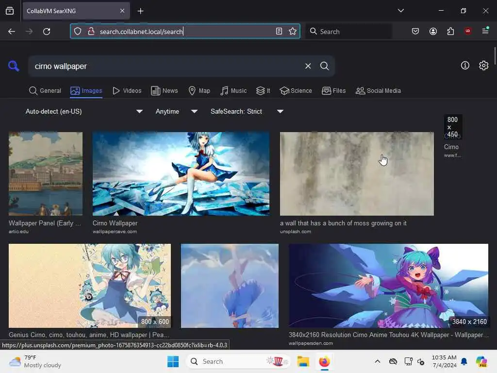The image size is (497, 373).
Task: Open the Anytime time range dropdown
Action: point(176,111)
